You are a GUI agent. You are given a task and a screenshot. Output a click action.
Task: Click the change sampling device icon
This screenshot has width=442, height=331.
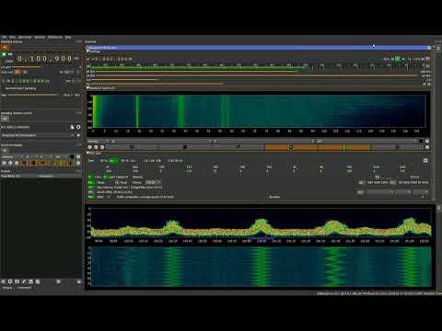pyautogui.click(x=73, y=127)
